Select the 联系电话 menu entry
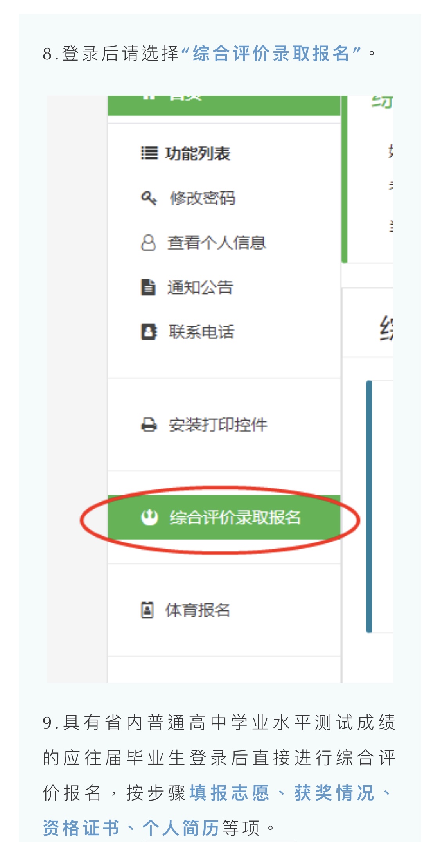This screenshot has height=842, width=440. pyautogui.click(x=201, y=332)
